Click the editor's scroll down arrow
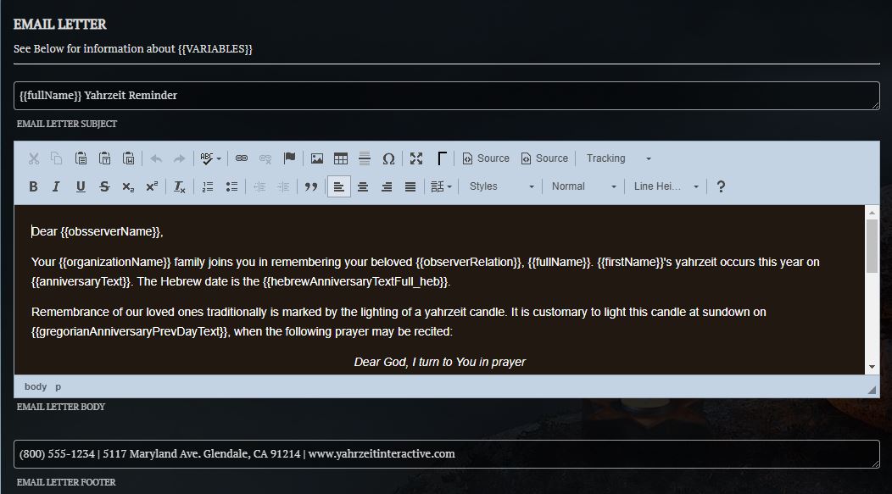Viewport: 892px width, 494px height. [x=872, y=366]
